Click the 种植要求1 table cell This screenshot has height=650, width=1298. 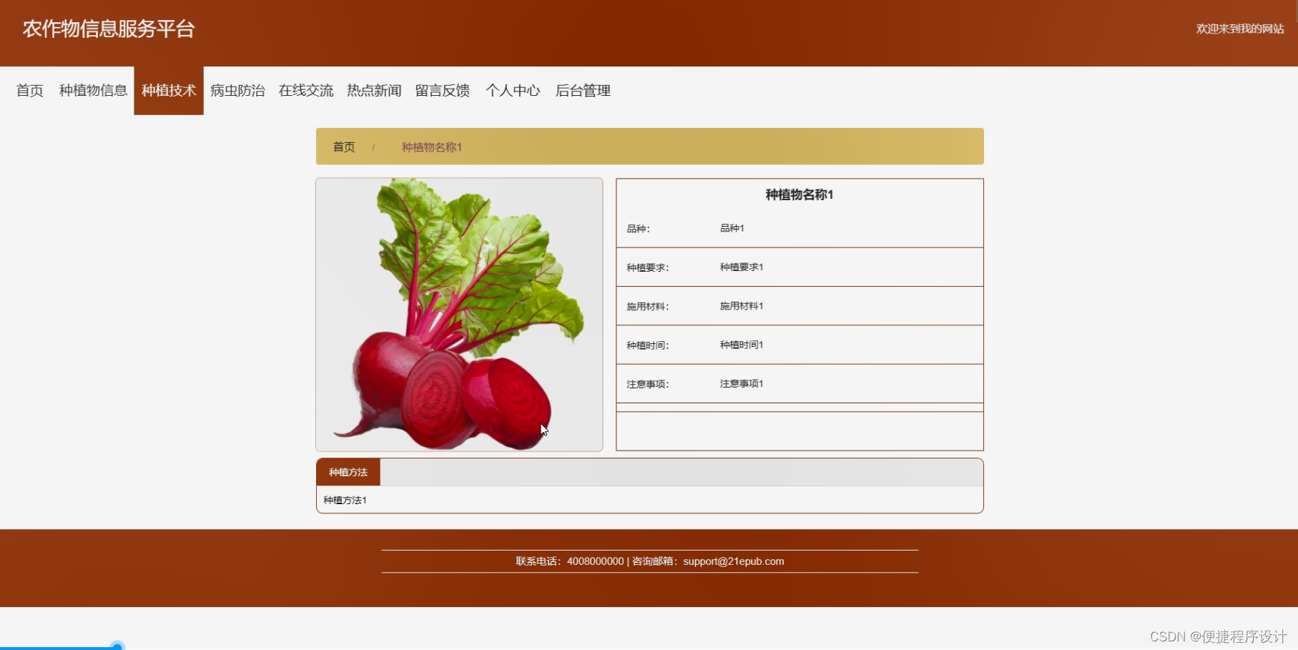tap(741, 267)
